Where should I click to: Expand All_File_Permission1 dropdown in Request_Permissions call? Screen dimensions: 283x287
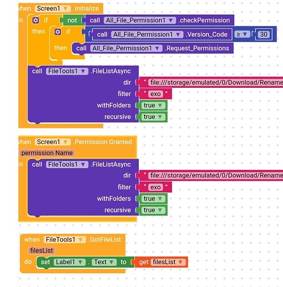click(126, 48)
